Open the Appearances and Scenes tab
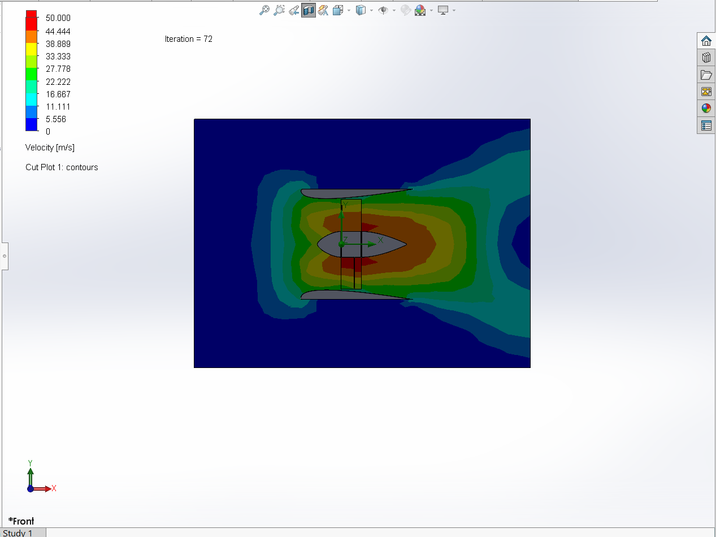 tap(706, 109)
